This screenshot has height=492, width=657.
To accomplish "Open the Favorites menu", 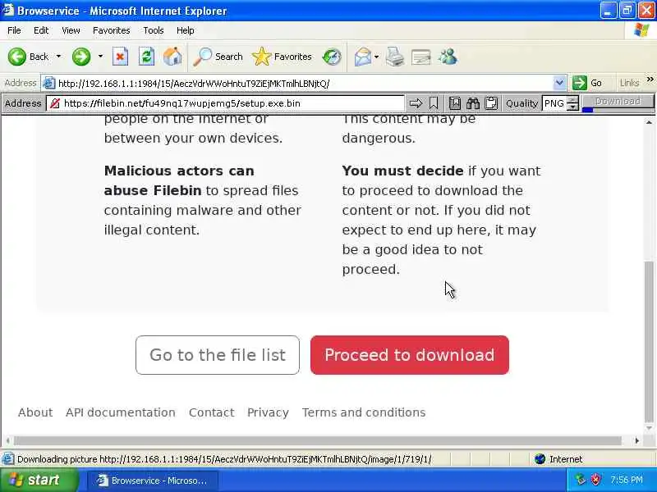I will pyautogui.click(x=112, y=30).
